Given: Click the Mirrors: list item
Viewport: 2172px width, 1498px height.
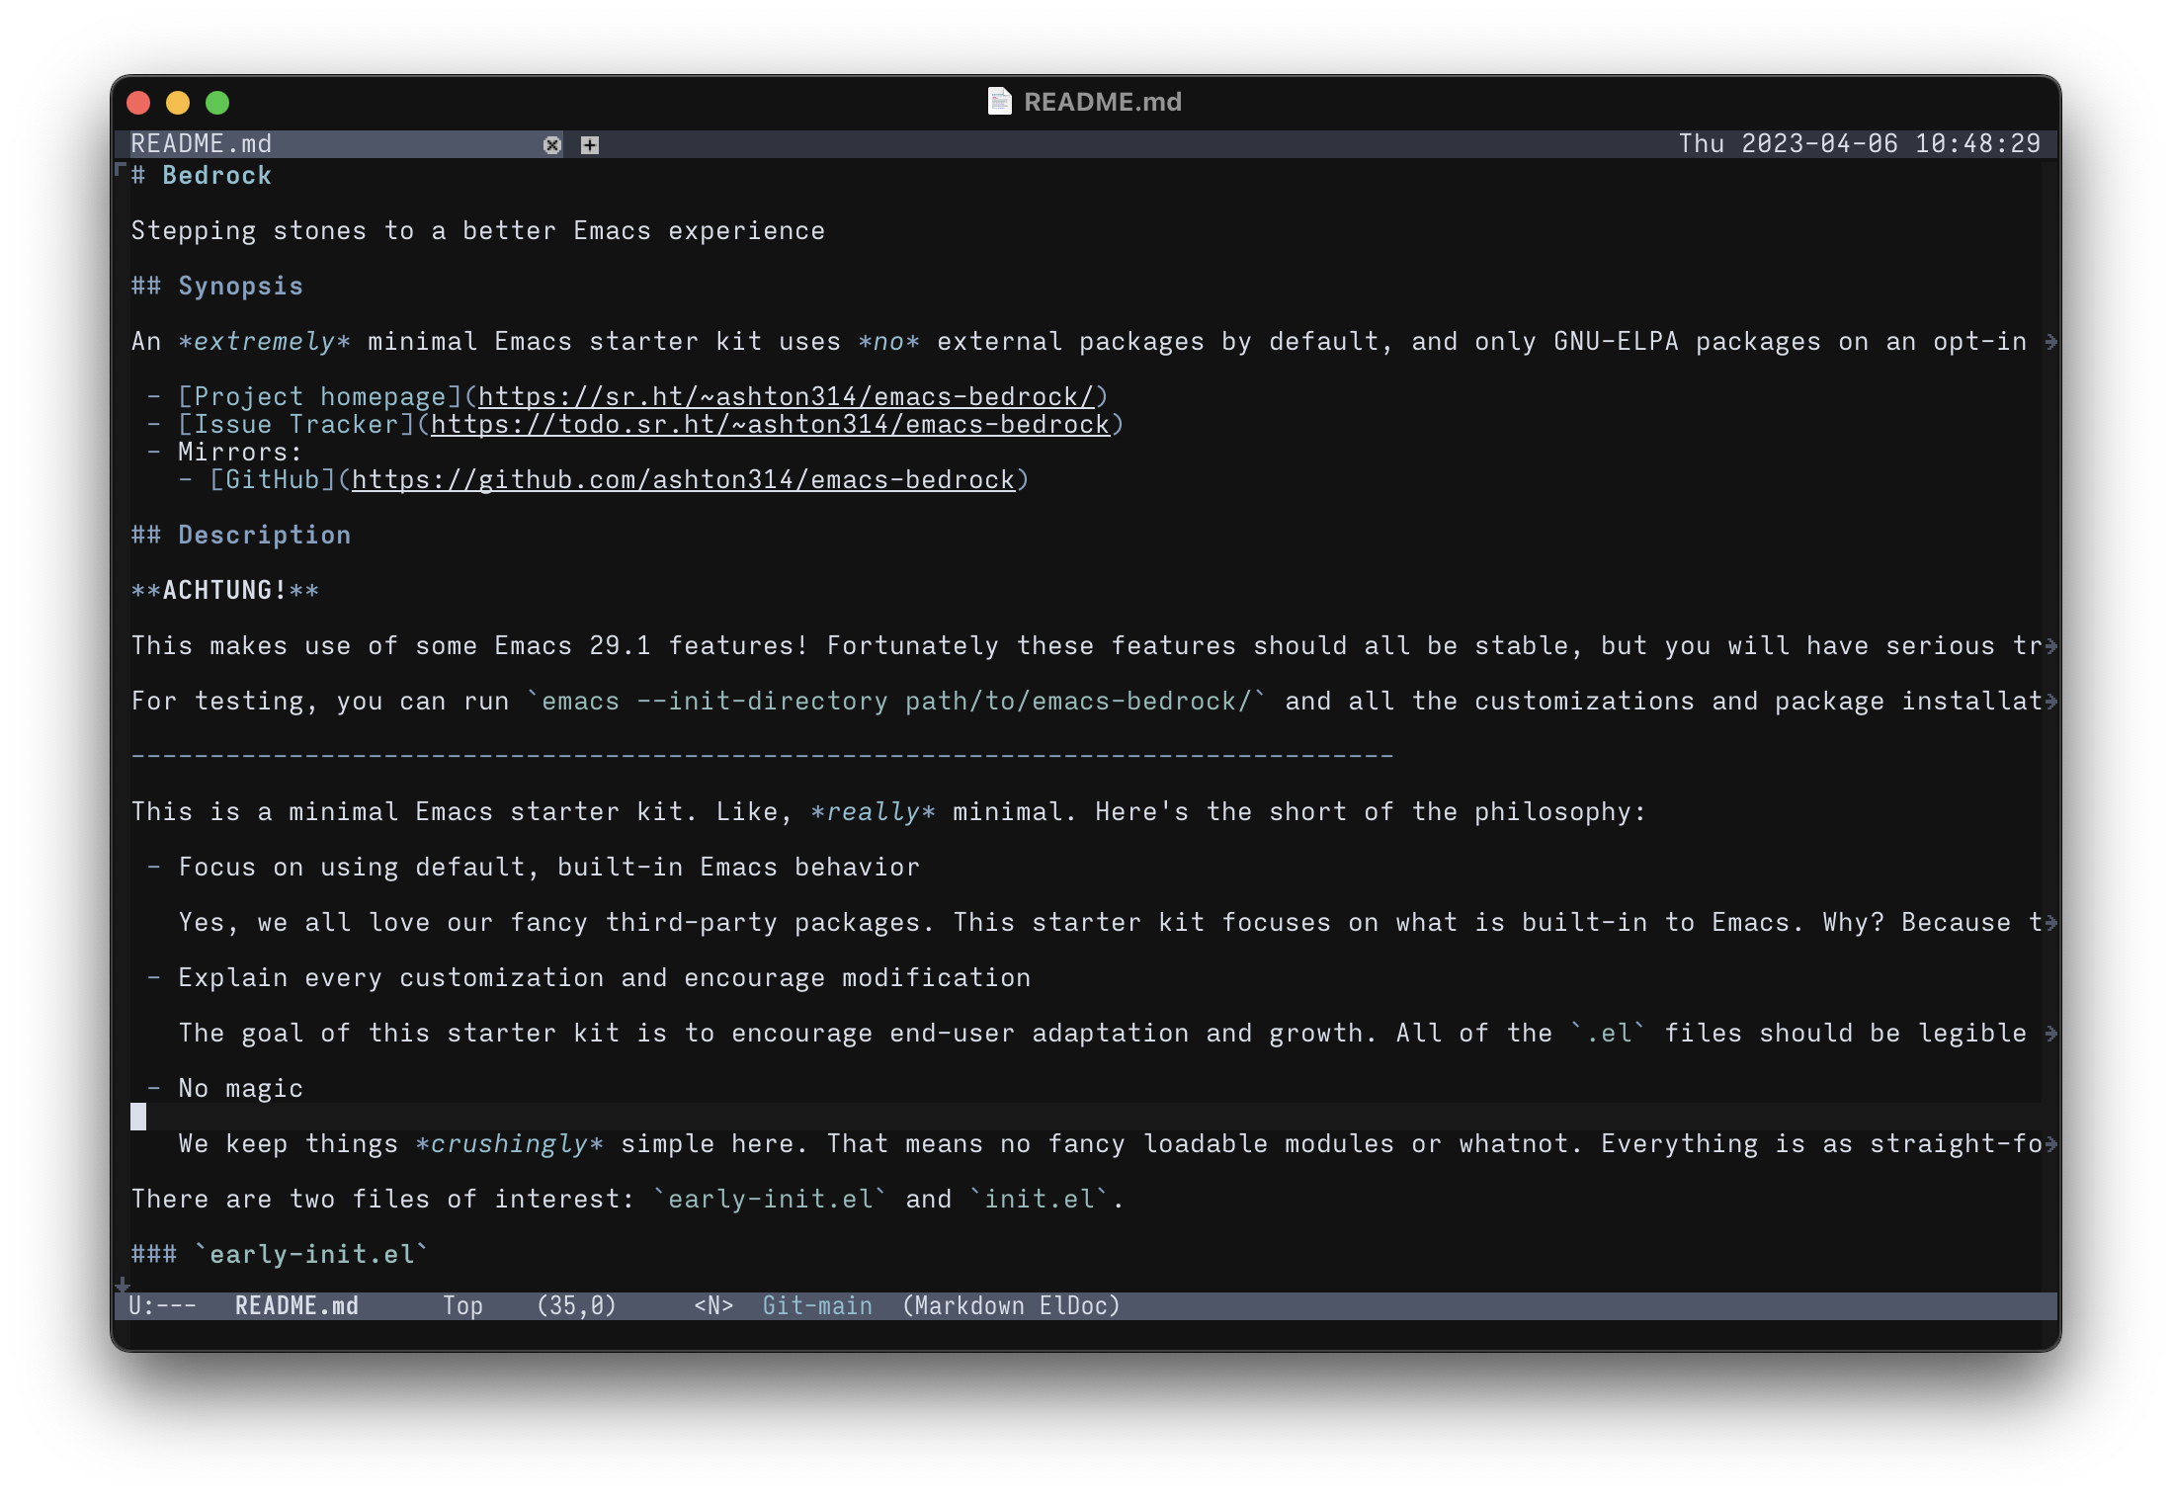Looking at the screenshot, I should coord(240,453).
